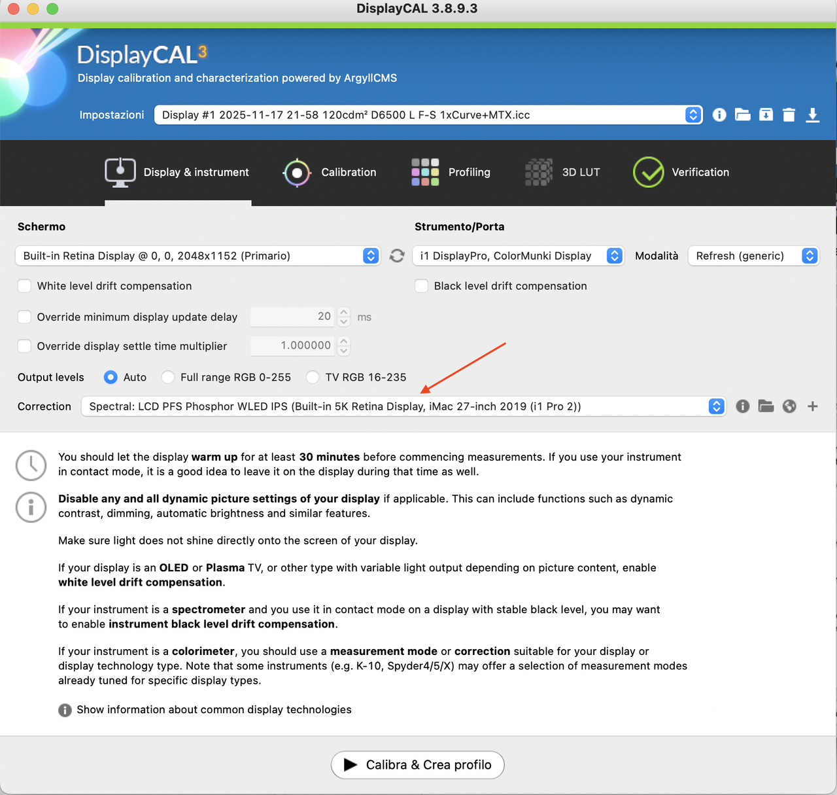Open the Calibration tab
This screenshot has height=795, width=837.
pyautogui.click(x=330, y=172)
